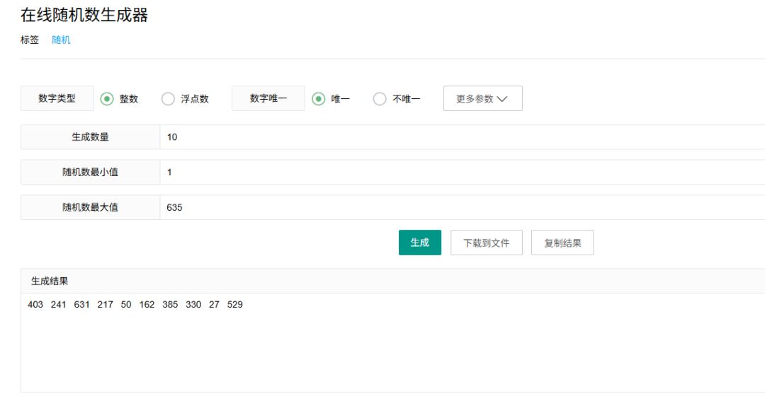Click the 随机数最小值 label cell
The width and height of the screenshot is (765, 408).
pyautogui.click(x=90, y=172)
